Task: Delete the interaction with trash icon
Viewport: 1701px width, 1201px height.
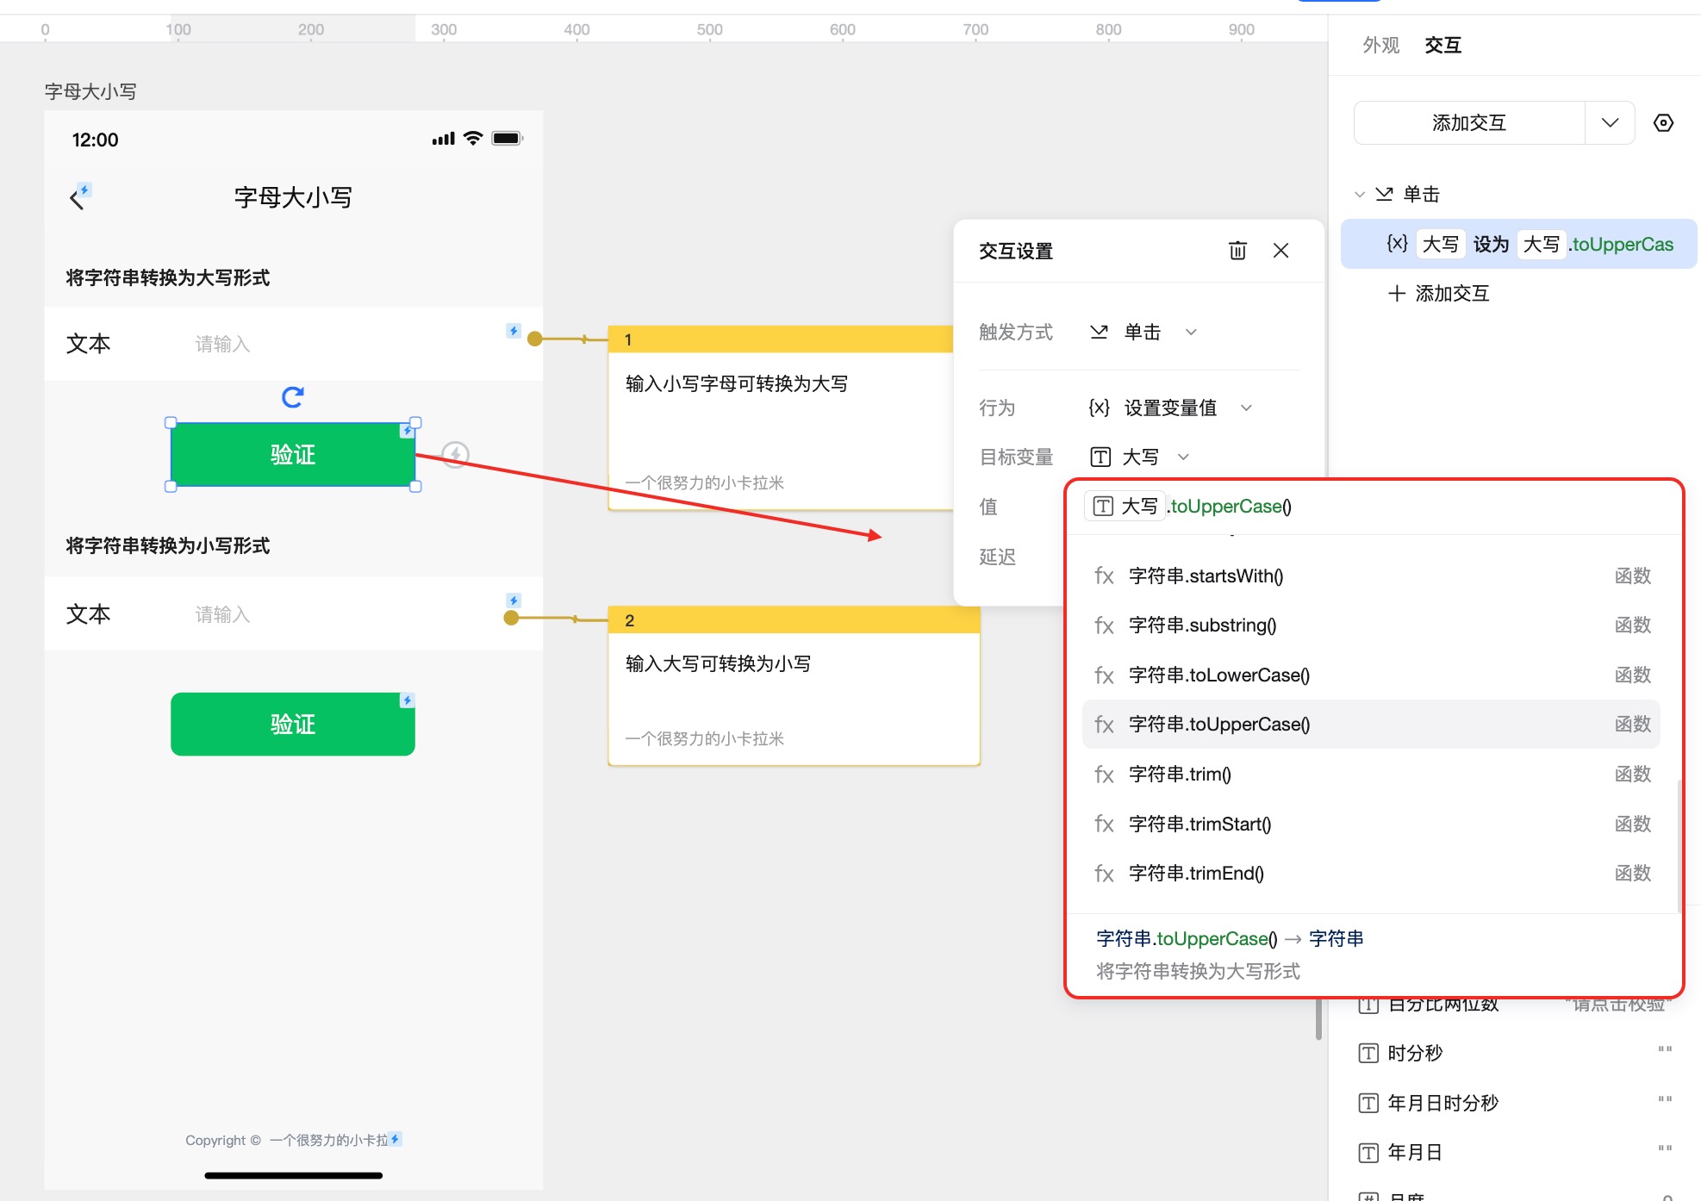Action: click(1237, 251)
